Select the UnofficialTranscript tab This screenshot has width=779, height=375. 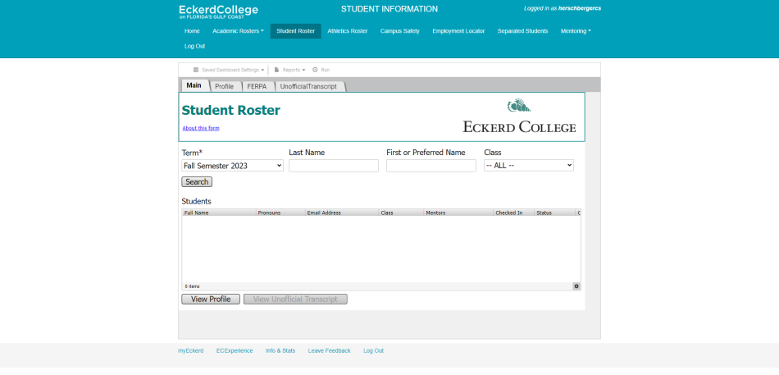pos(308,86)
